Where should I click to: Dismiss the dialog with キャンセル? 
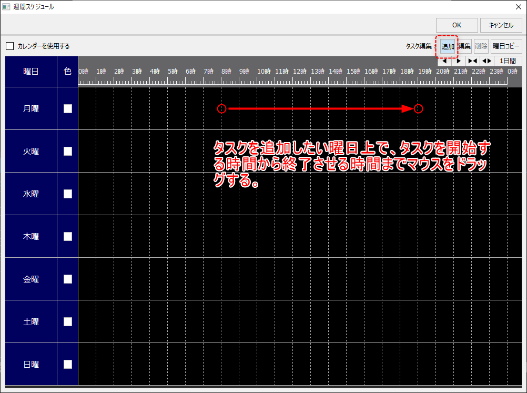coord(502,25)
